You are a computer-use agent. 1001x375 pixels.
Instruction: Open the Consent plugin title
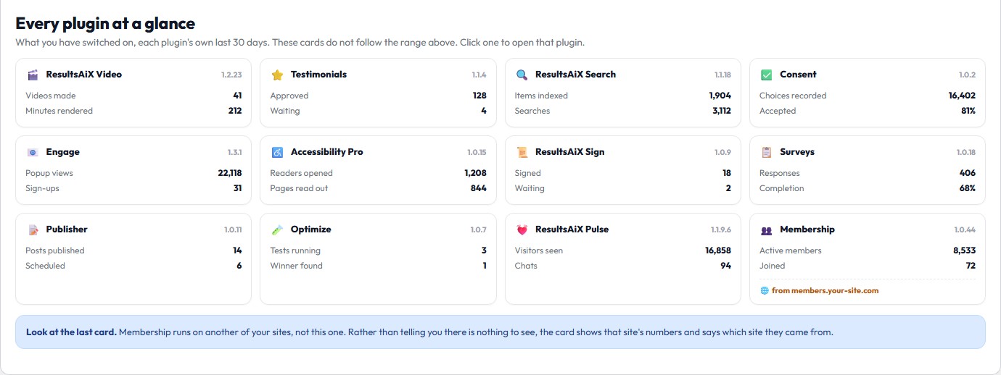click(798, 74)
